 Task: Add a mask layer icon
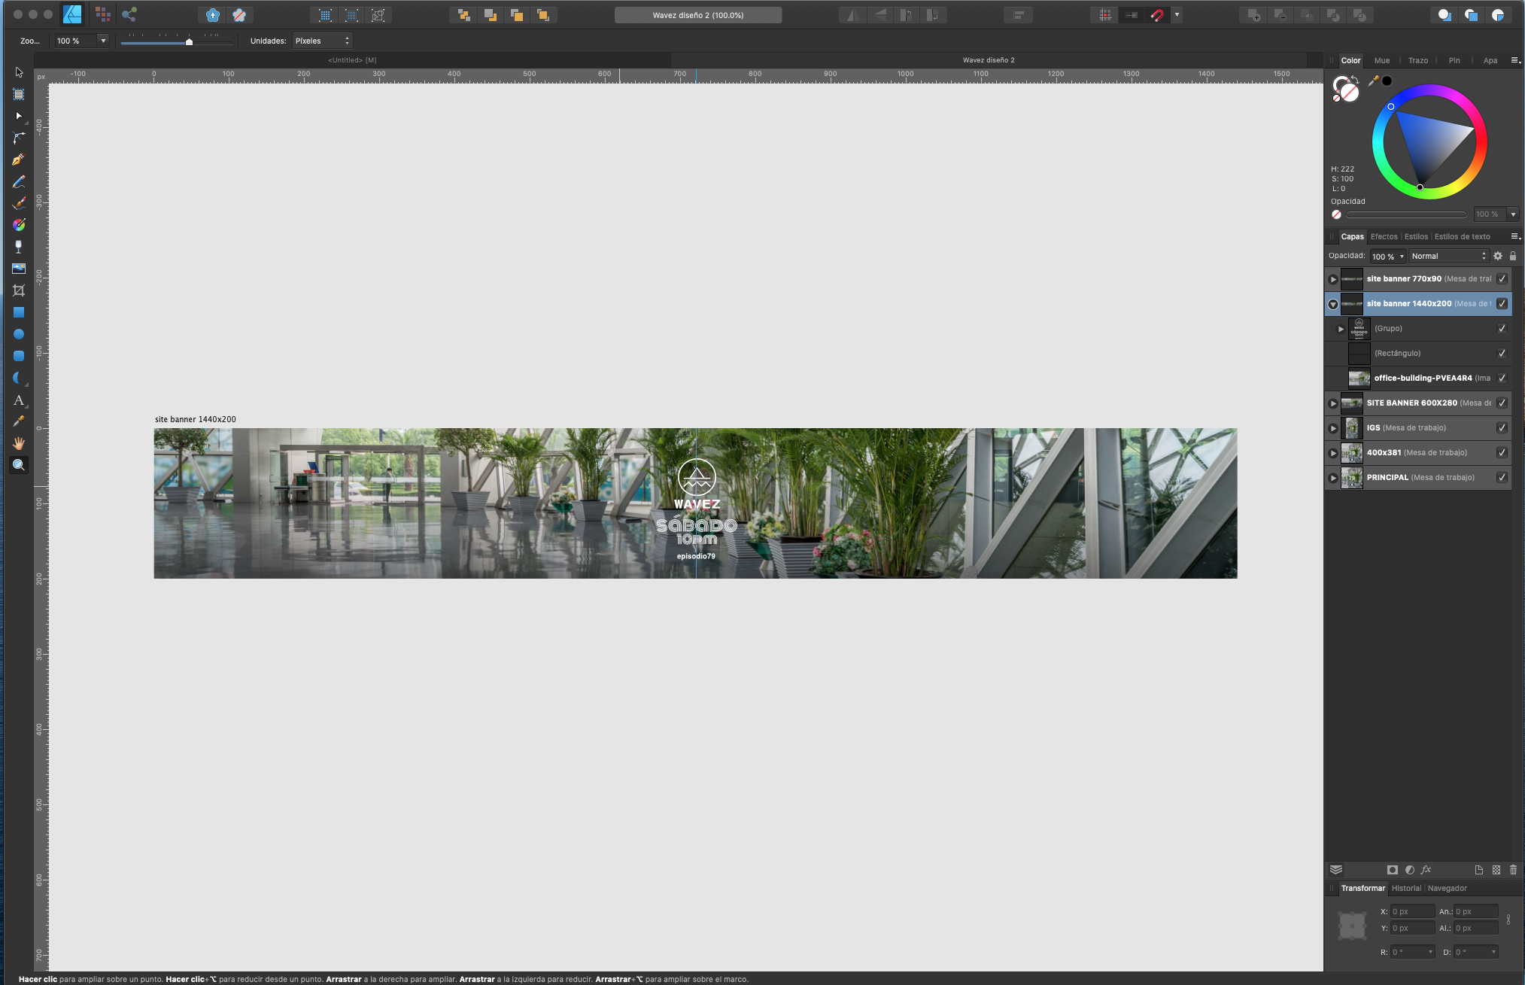[x=1393, y=870]
